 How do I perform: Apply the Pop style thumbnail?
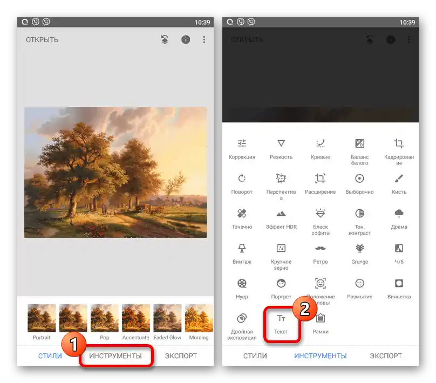coord(105,318)
